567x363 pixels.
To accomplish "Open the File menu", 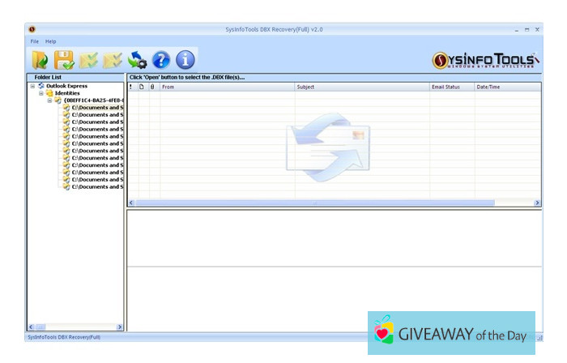I will (35, 41).
